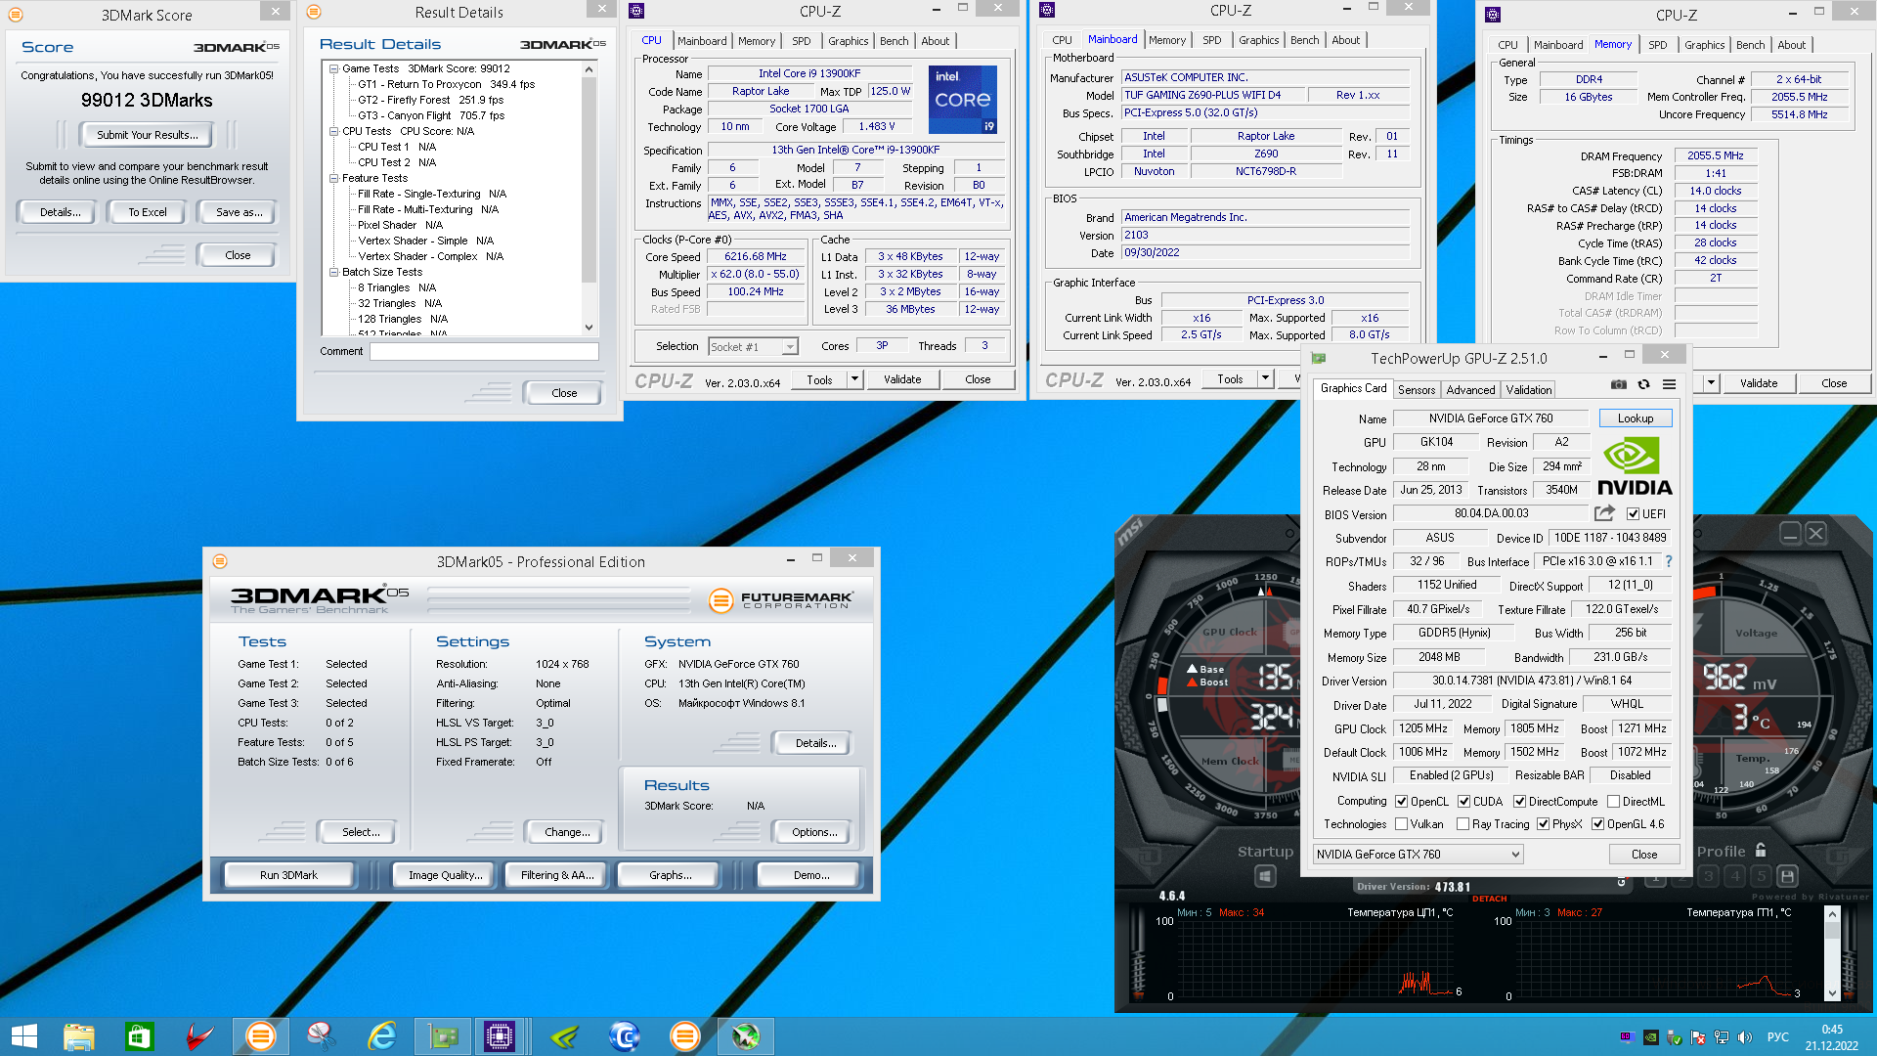Open Tools dropdown arrow in Memory CPU-Z

point(1712,383)
